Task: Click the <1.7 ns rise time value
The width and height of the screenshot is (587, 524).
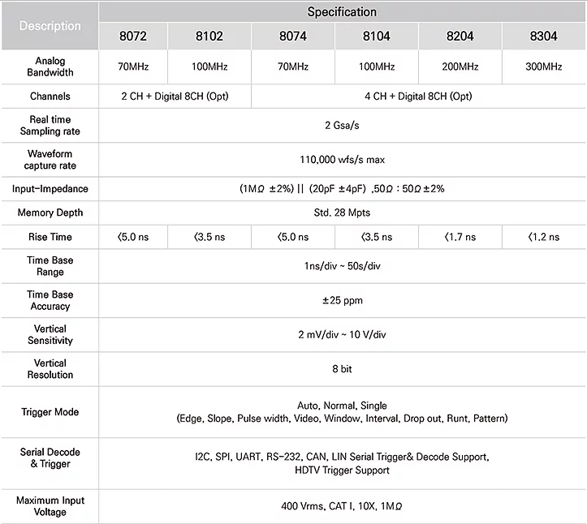Action: 460,237
